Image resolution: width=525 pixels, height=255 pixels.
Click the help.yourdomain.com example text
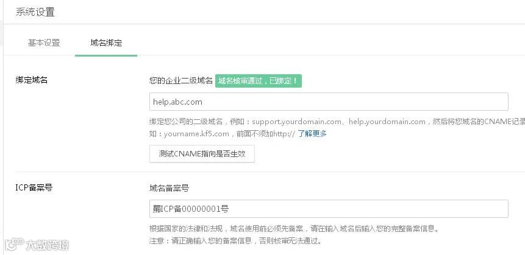(387, 122)
